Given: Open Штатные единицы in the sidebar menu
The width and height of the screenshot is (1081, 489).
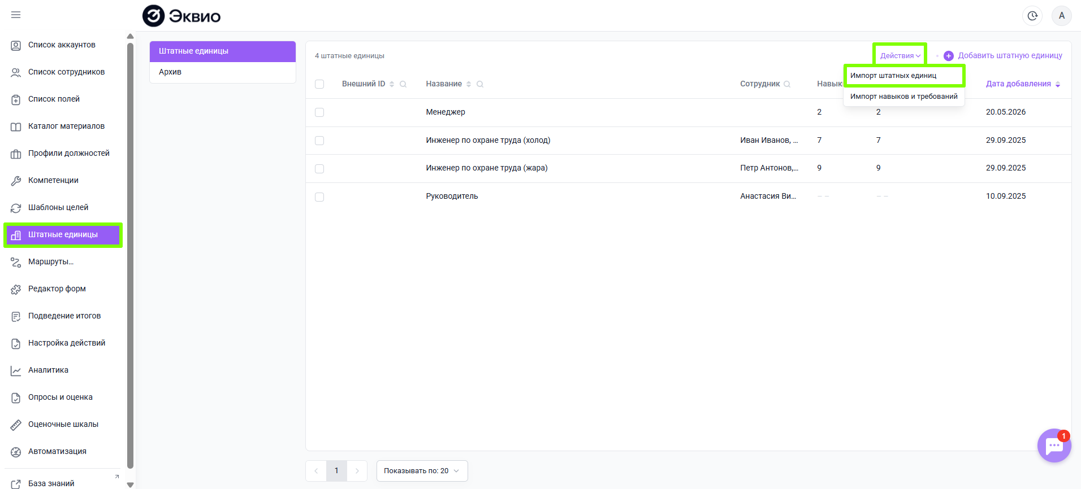Looking at the screenshot, I should 63,235.
